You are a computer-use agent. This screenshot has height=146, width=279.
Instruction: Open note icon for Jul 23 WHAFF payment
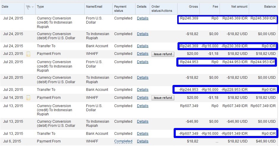(x=28, y=54)
